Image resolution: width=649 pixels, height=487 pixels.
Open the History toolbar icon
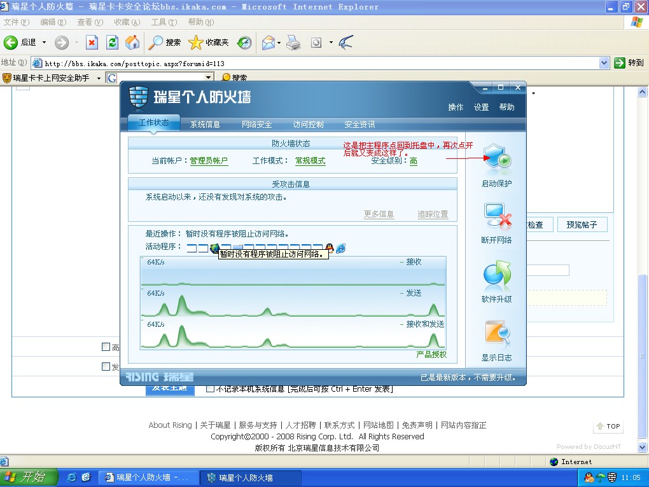click(x=244, y=43)
